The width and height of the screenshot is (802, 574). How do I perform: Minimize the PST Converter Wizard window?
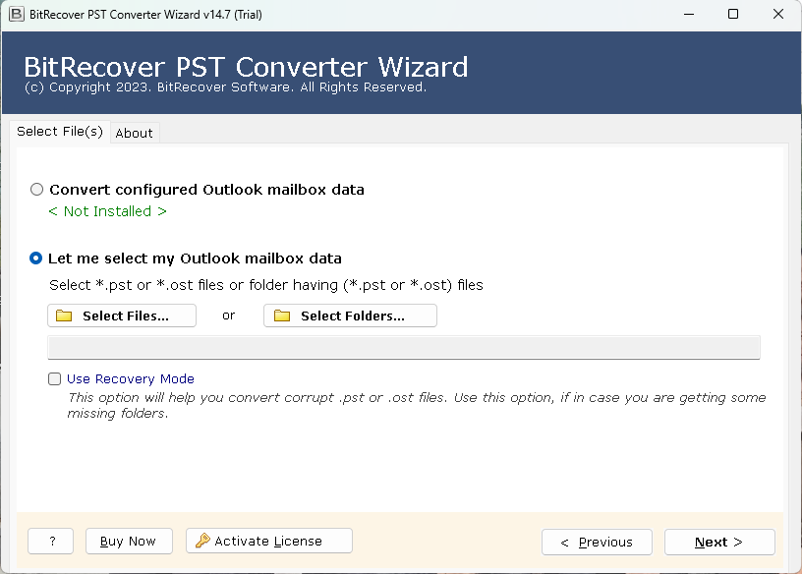point(689,14)
